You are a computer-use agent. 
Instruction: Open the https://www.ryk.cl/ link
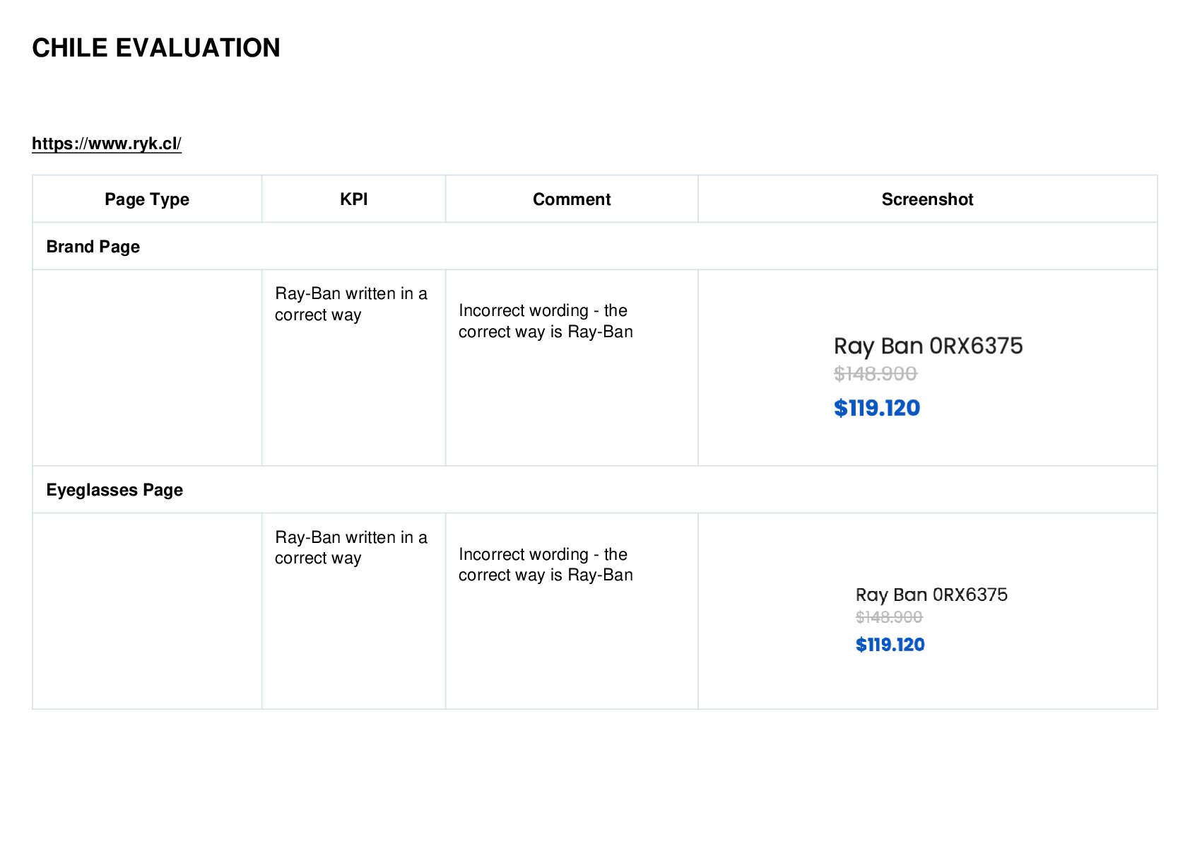click(107, 144)
